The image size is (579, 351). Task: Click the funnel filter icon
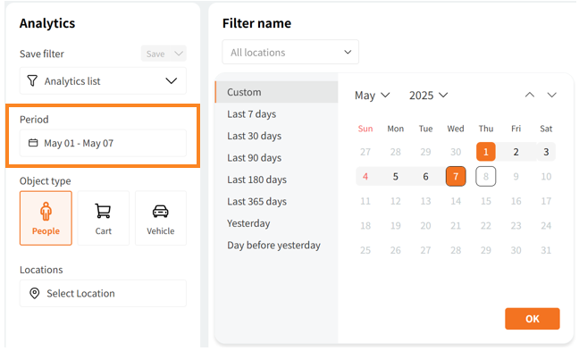pos(32,81)
